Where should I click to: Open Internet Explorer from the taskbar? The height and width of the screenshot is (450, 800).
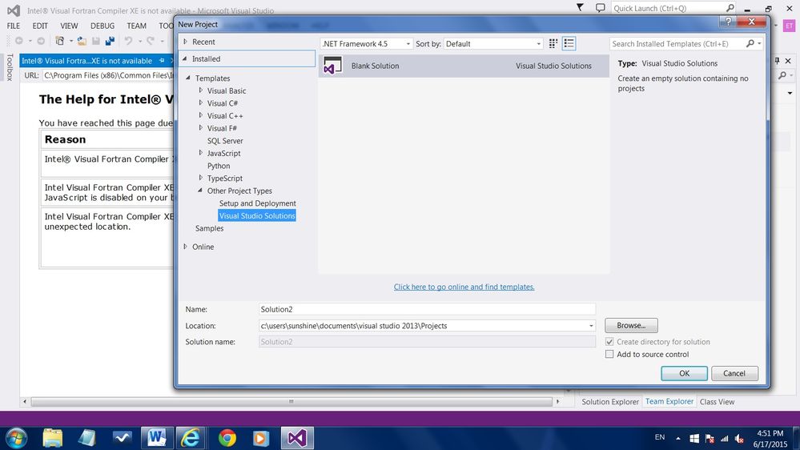point(191,438)
